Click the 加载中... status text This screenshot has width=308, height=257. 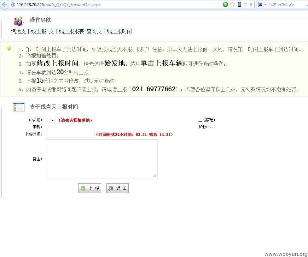pos(206,127)
